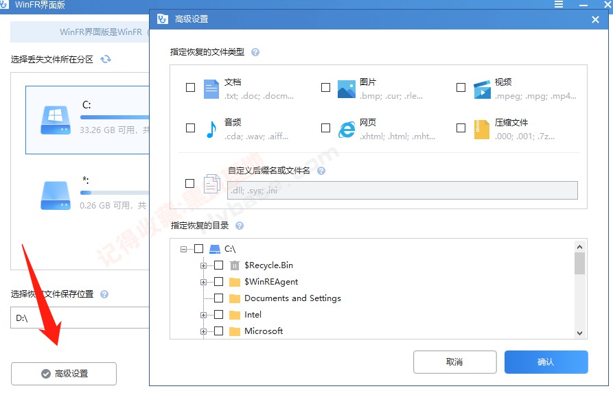The image size is (613, 393).
Task: Check the 音频 file type checkbox
Action: tap(190, 128)
